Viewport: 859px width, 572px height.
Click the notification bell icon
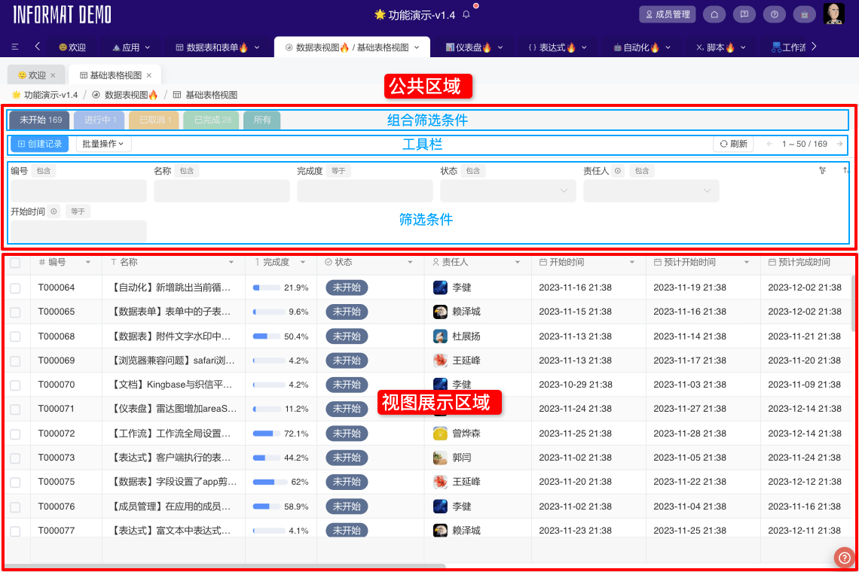(466, 13)
